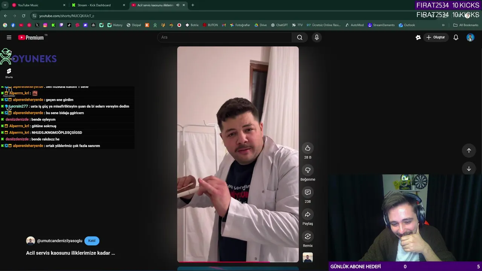Viewport: 482px width, 271px height.
Task: Go to YouTube Premium home logo
Action: tap(31, 37)
